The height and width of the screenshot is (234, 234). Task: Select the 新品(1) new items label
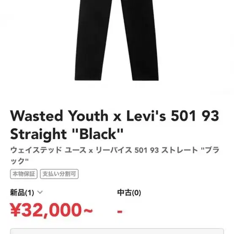pyautogui.click(x=22, y=192)
